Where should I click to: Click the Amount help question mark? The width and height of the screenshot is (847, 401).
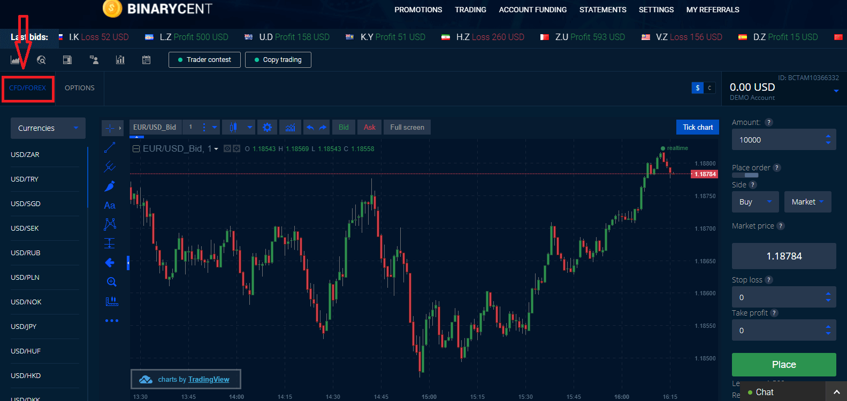pos(769,122)
